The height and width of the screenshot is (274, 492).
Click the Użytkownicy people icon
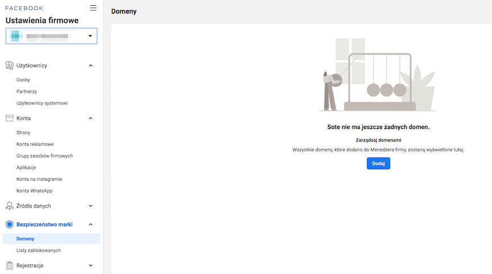(x=9, y=65)
